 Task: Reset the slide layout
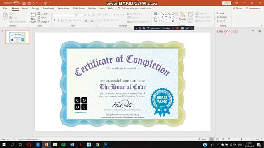(x=42, y=18)
